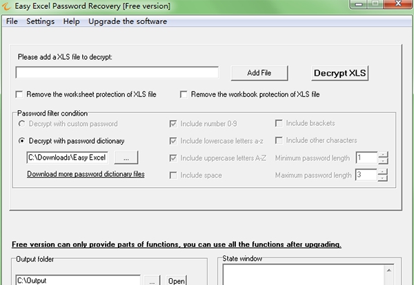Open Upgrade the software menu
414x285 pixels.
128,21
